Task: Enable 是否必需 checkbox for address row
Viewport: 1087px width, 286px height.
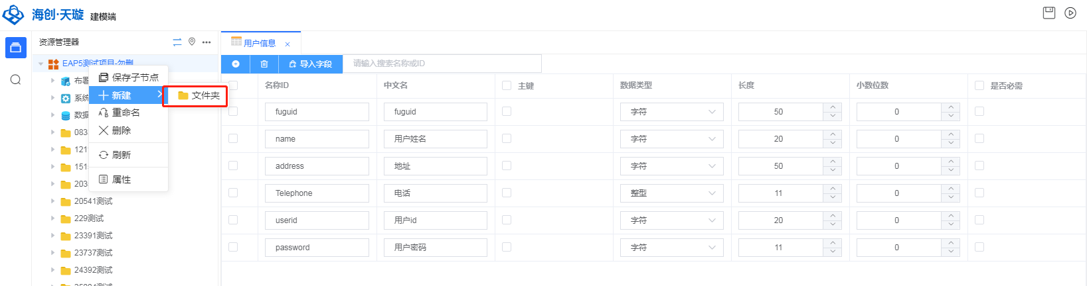Action: point(979,166)
